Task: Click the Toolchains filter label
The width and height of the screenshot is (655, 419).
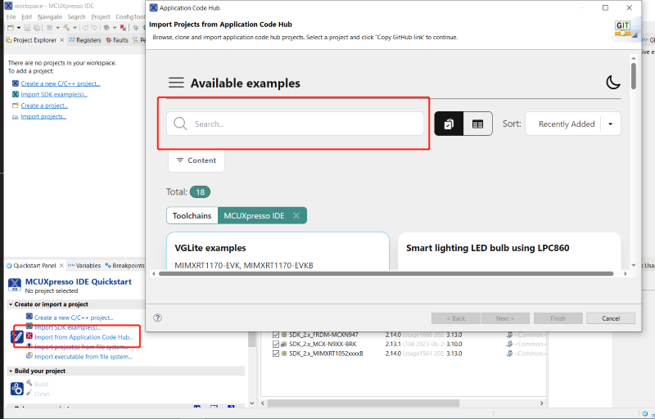Action: [x=192, y=215]
